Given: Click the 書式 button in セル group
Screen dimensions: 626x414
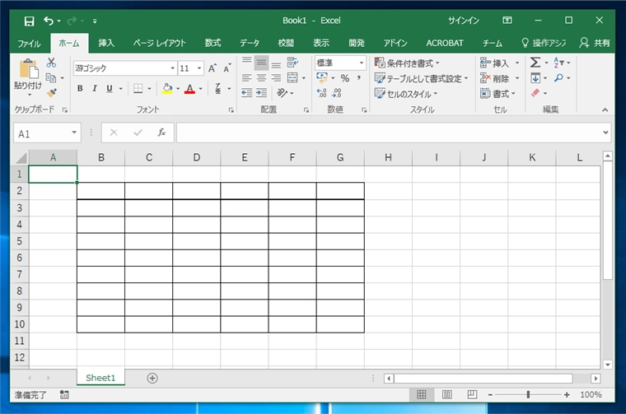Looking at the screenshot, I should pos(498,94).
